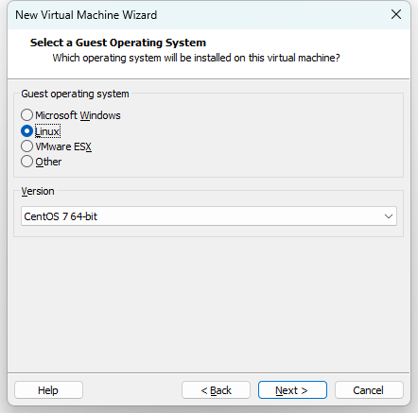Select the Microsoft Windows radio button
Image resolution: width=418 pixels, height=413 pixels.
[x=26, y=115]
